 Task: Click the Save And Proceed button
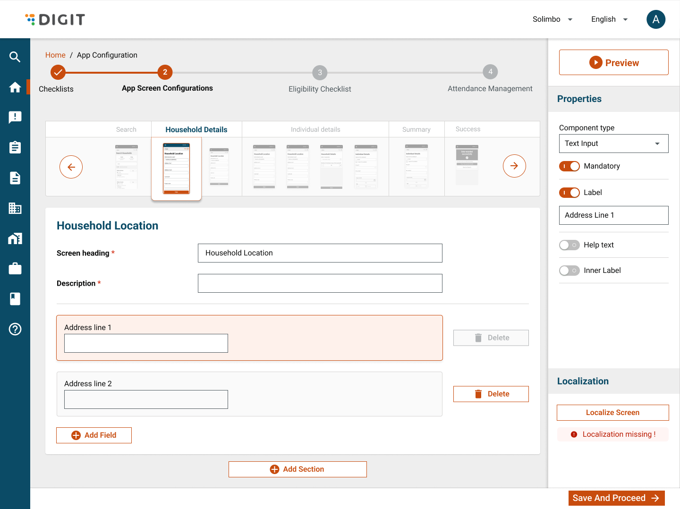(616, 498)
